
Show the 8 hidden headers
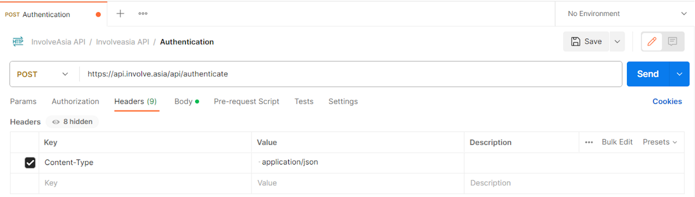click(x=73, y=122)
